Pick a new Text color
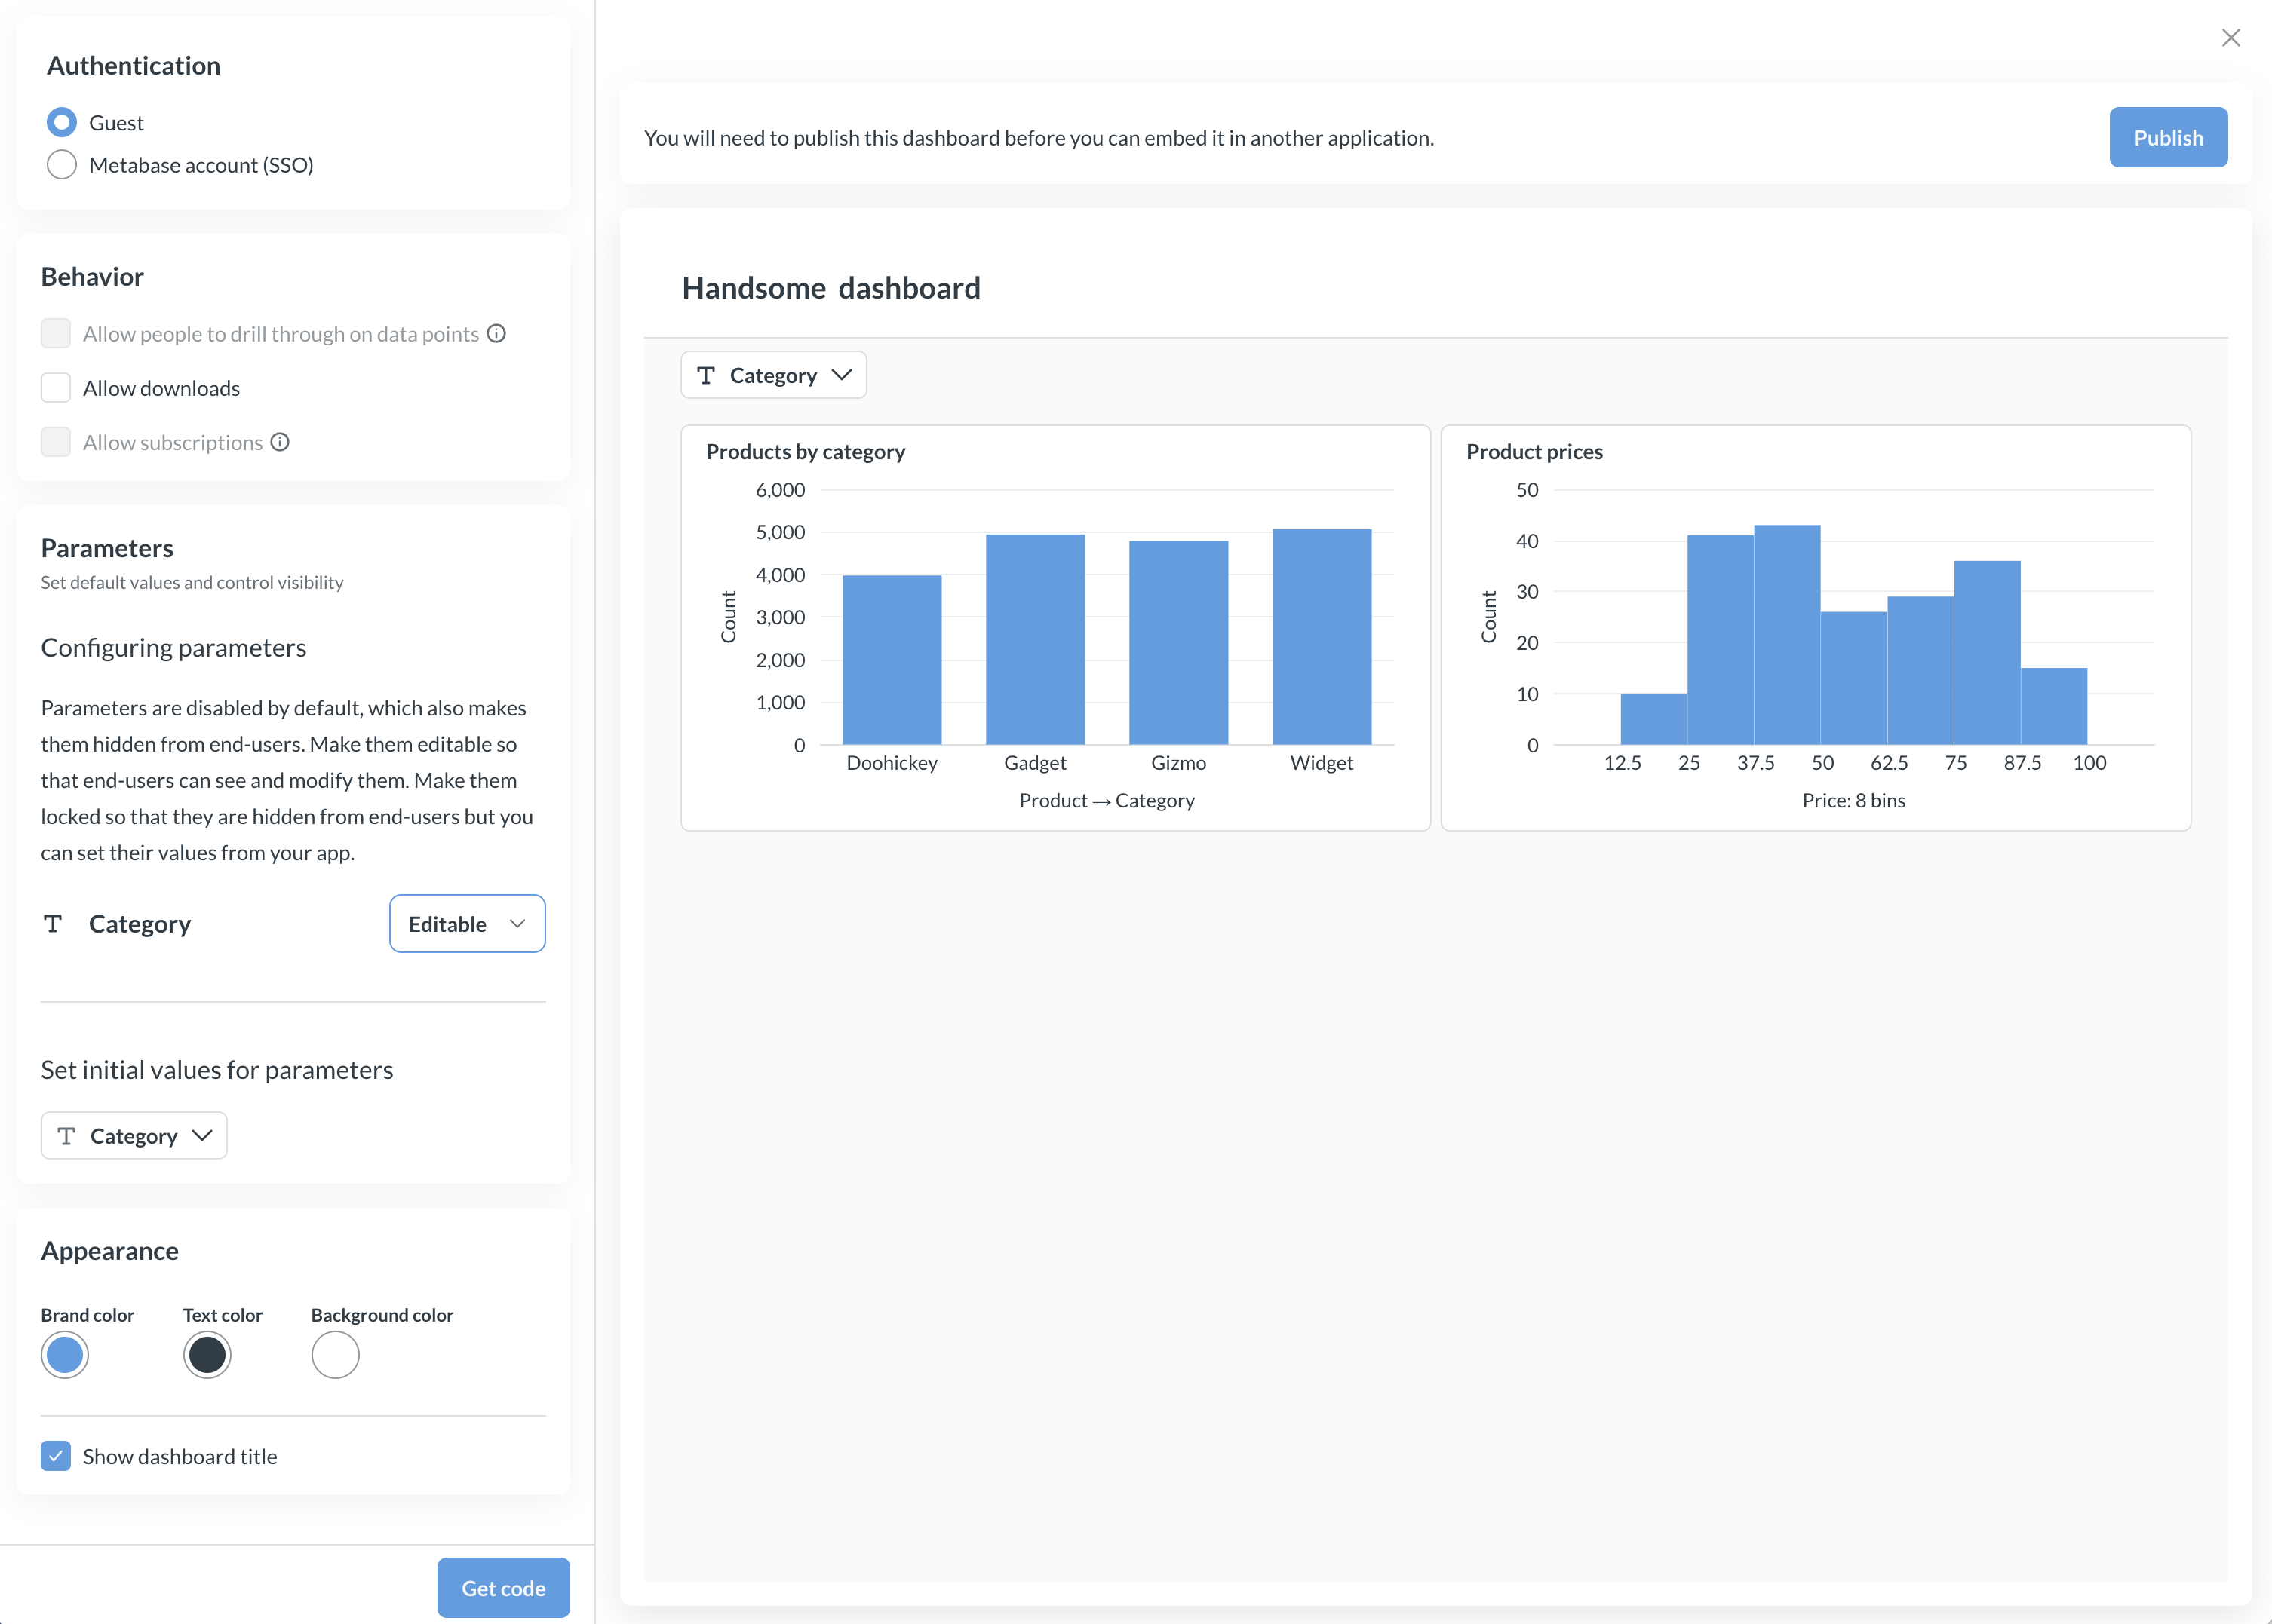This screenshot has width=2272, height=1624. [x=206, y=1354]
